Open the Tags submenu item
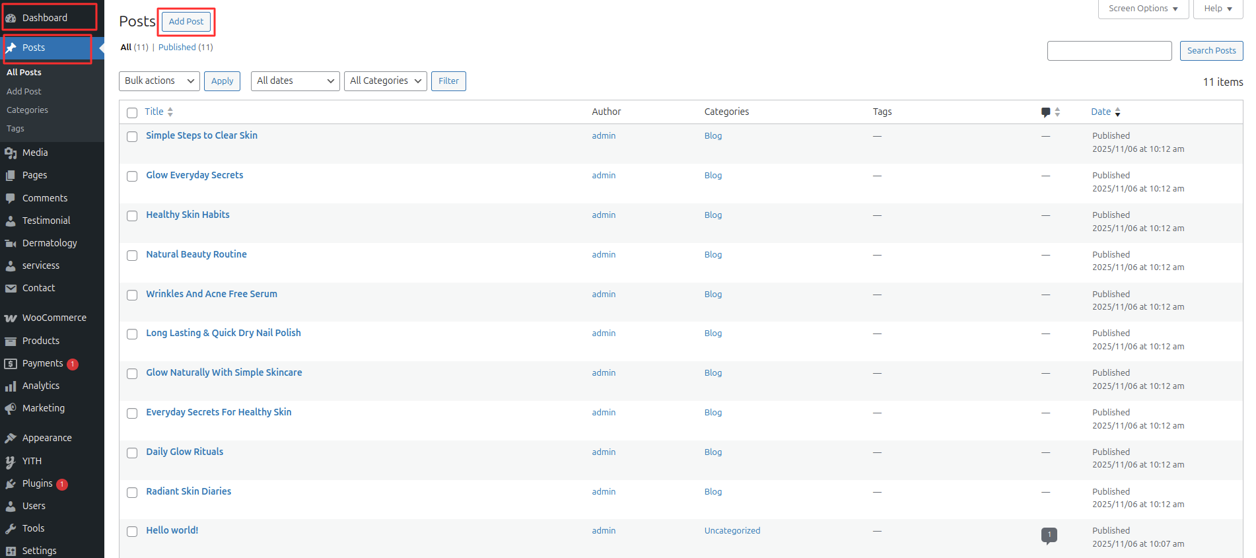This screenshot has width=1256, height=558. pyautogui.click(x=15, y=128)
